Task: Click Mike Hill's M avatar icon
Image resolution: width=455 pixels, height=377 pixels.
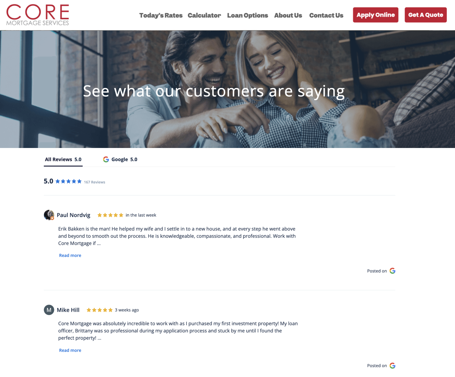Action: pyautogui.click(x=49, y=310)
